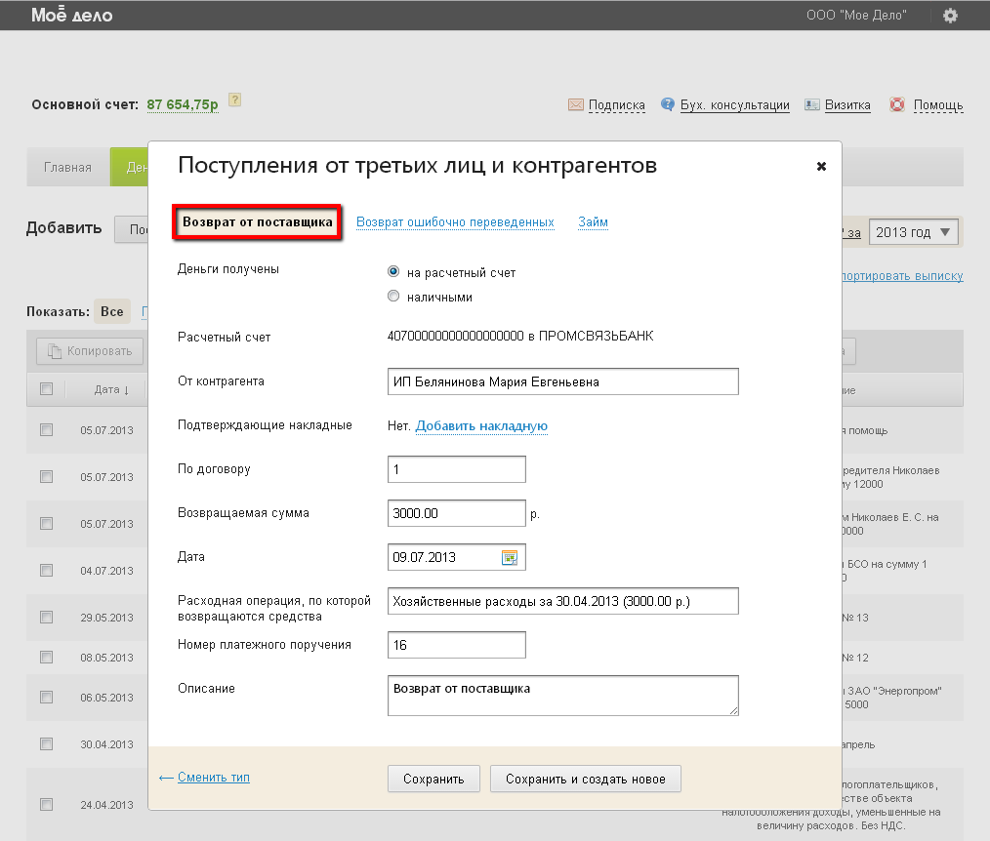This screenshot has width=990, height=841.
Task: Click the Помощь lifebuoy icon
Action: point(896,104)
